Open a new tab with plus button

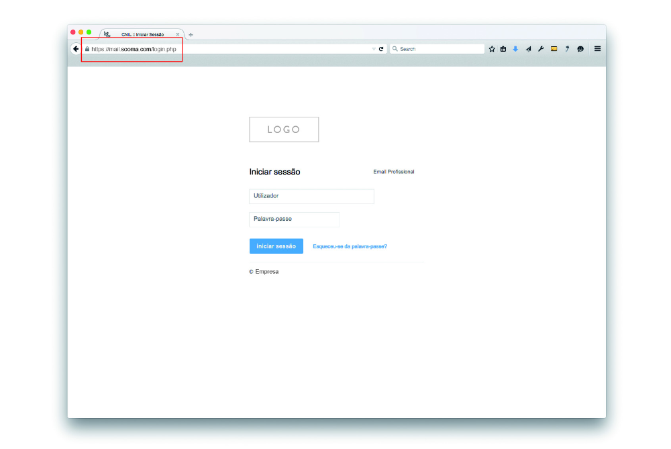[191, 35]
